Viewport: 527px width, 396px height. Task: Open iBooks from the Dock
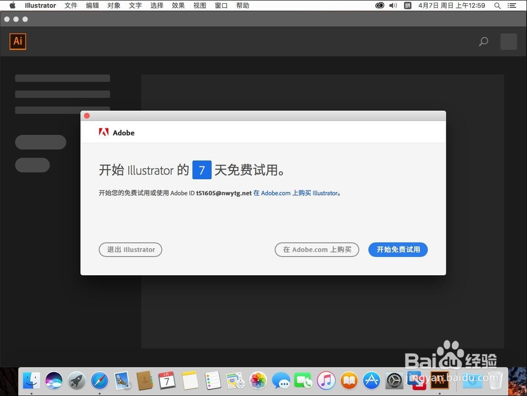[x=349, y=381]
